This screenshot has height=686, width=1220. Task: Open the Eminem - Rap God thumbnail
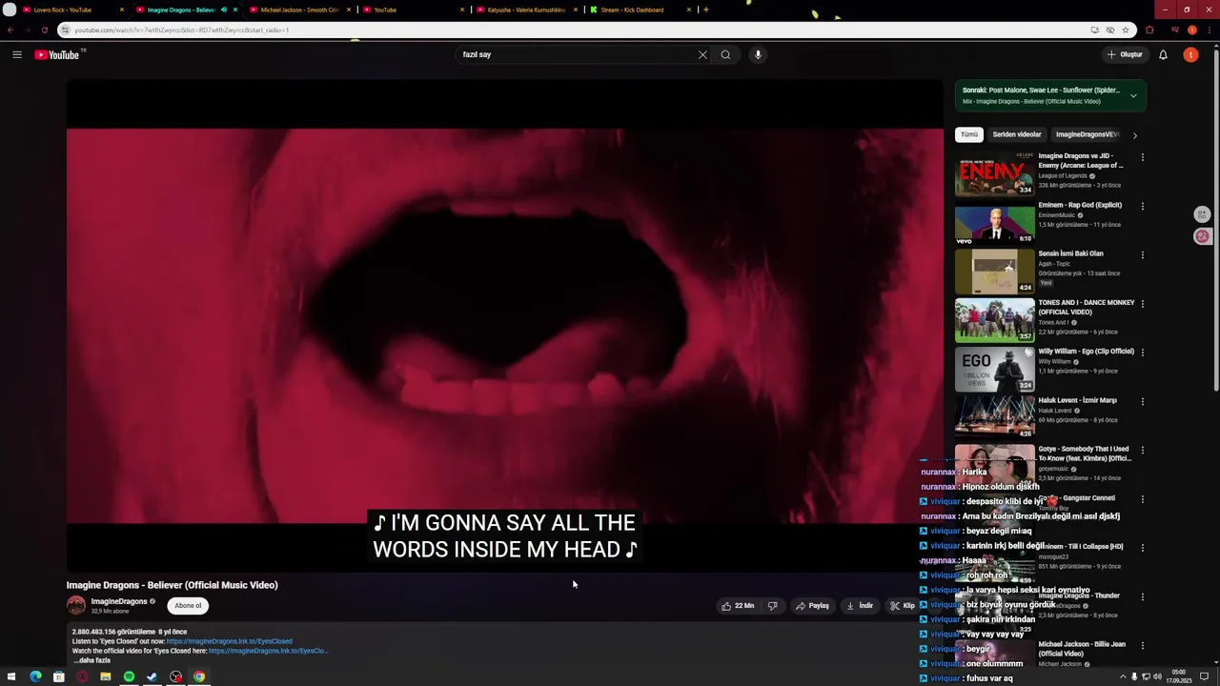(x=994, y=222)
